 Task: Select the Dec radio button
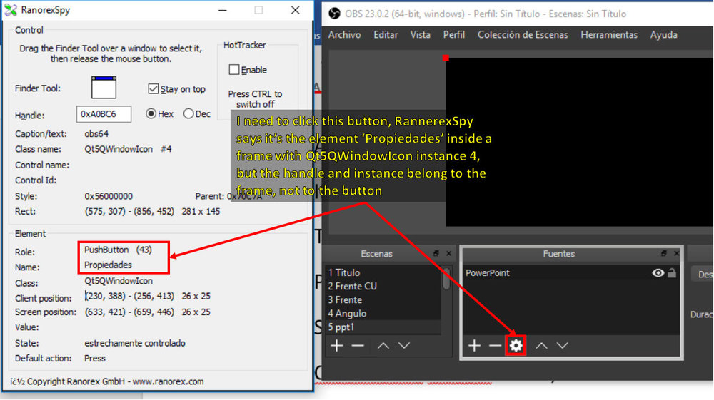click(188, 113)
